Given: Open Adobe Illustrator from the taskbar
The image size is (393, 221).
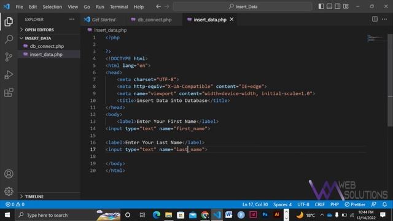Looking at the screenshot, I should point(277,215).
